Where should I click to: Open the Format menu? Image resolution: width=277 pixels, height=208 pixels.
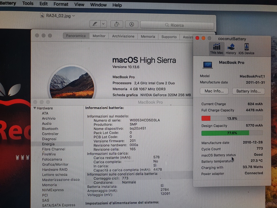click(x=61, y=4)
